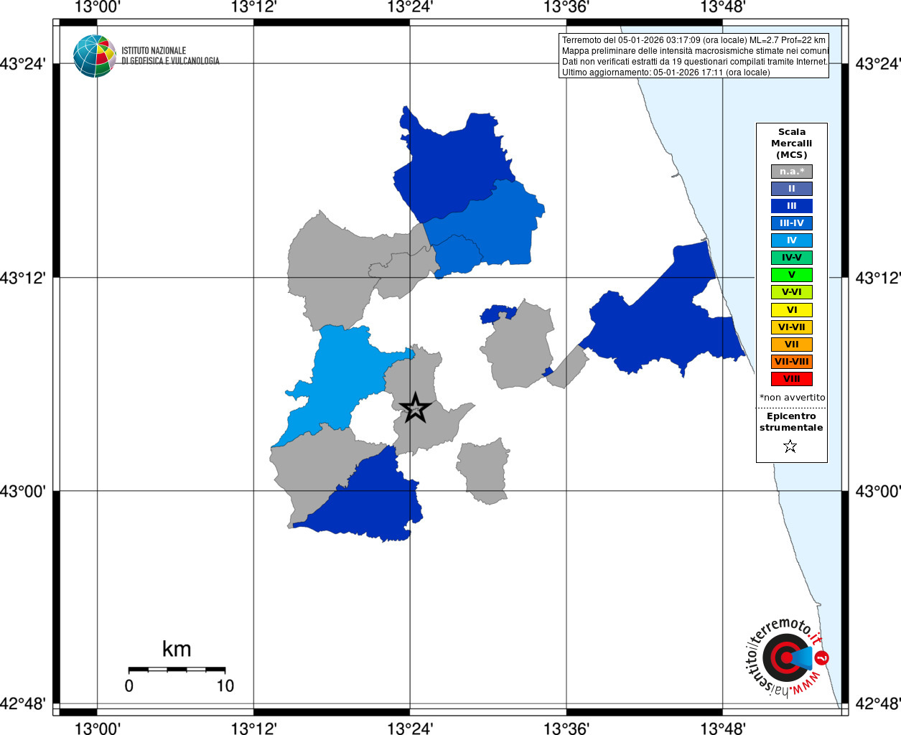Select the IV-V legend swatch
901x735 pixels.
792,258
